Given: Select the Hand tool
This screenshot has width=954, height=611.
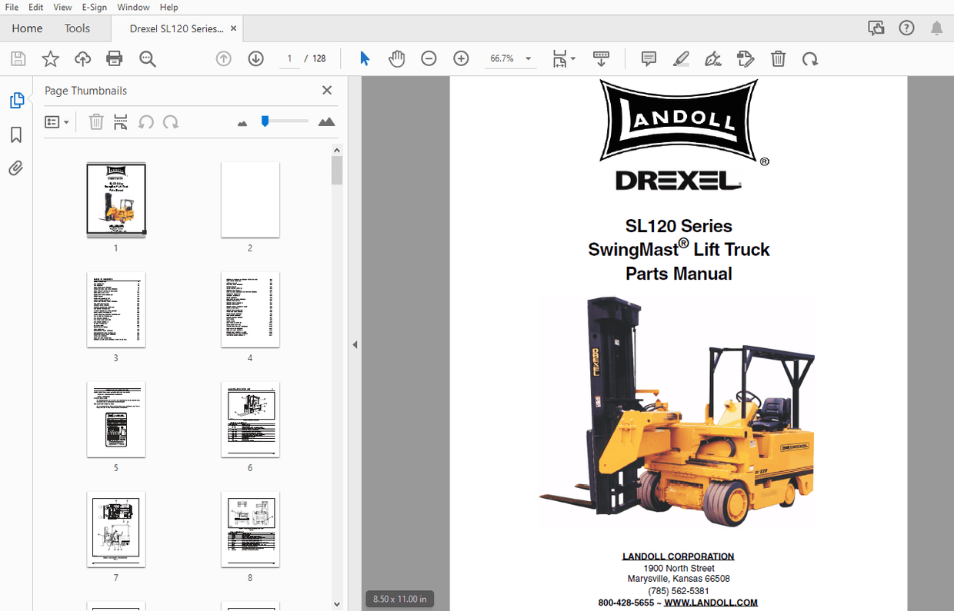Looking at the screenshot, I should 397,58.
